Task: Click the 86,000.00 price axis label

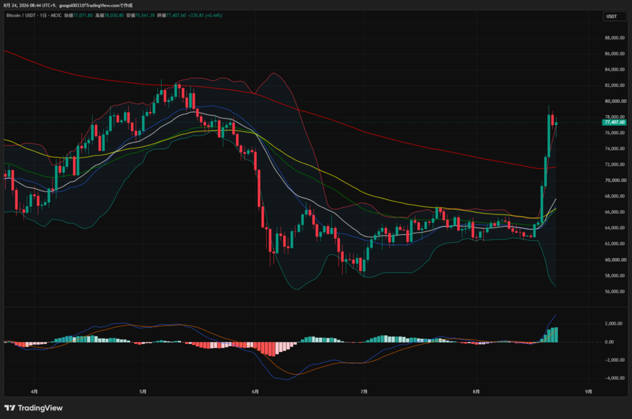Action: 615,54
